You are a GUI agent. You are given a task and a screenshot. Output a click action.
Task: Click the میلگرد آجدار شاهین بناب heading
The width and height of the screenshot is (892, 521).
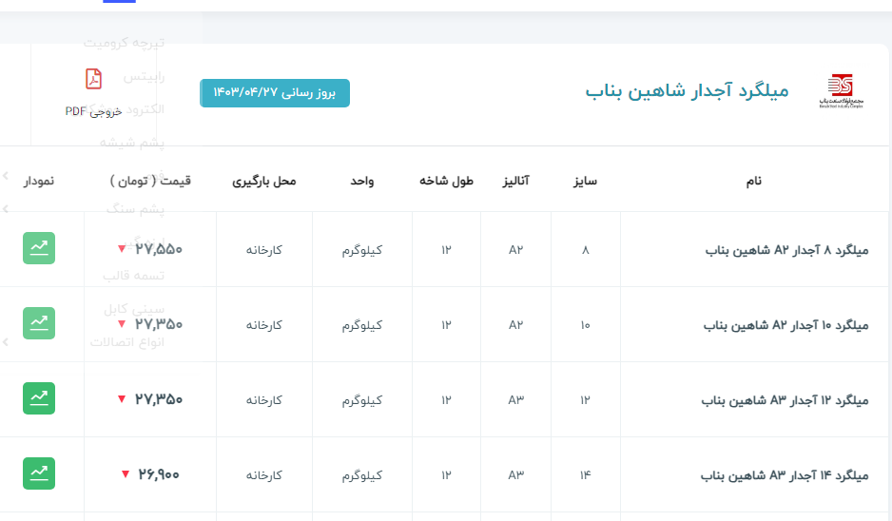pos(687,92)
